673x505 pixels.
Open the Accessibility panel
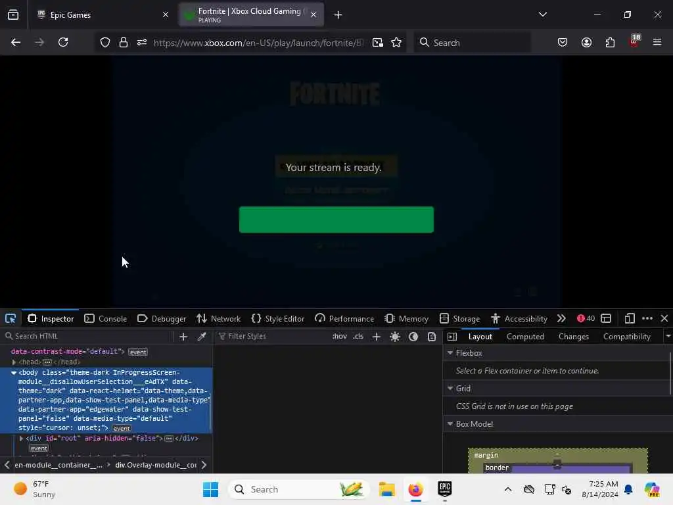click(x=519, y=319)
